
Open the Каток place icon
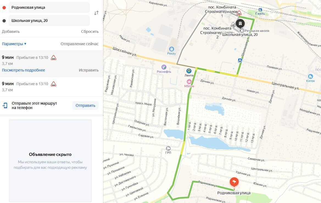(310, 77)
